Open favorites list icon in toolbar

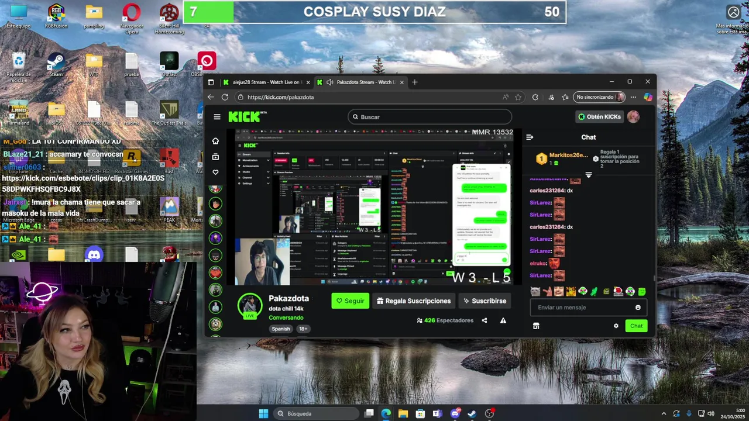tap(565, 97)
